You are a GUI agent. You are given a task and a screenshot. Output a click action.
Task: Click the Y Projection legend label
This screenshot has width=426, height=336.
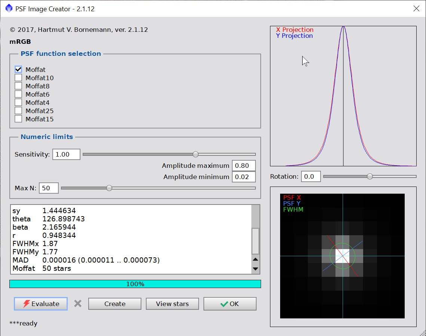click(x=294, y=36)
